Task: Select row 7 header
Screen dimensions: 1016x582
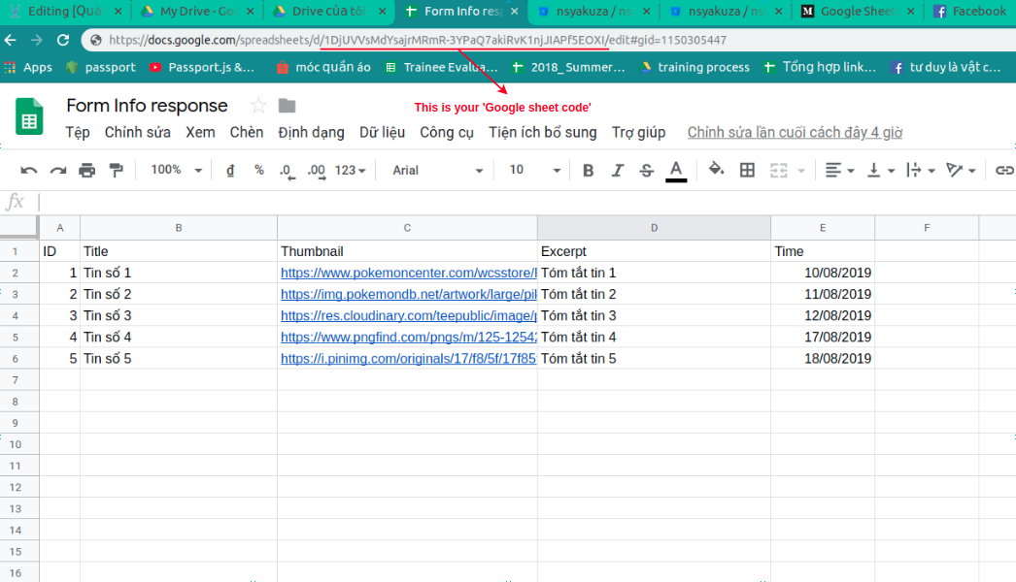Action: coord(15,380)
